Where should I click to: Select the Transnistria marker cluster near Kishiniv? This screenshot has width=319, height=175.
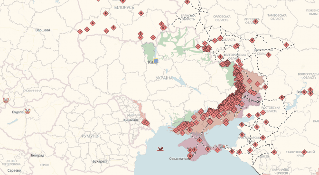pyautogui.click(x=145, y=122)
